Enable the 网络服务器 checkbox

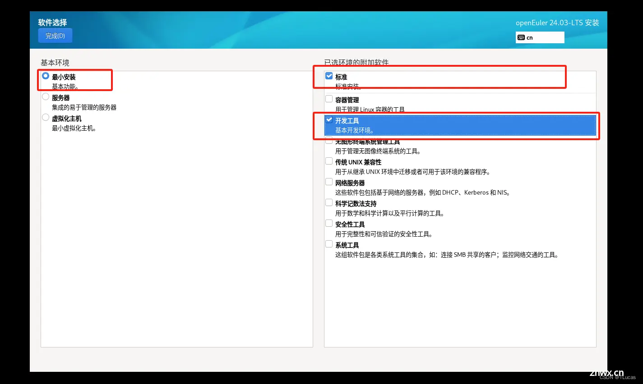(x=329, y=182)
